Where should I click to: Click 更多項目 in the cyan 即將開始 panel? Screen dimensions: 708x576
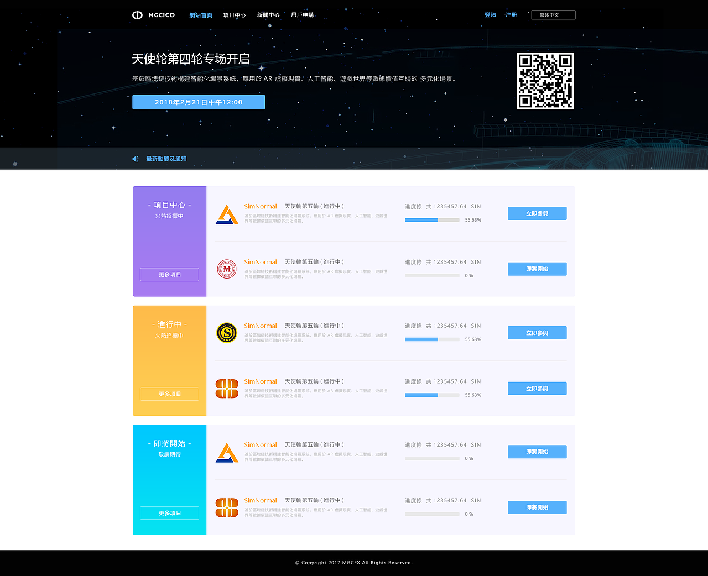[170, 513]
